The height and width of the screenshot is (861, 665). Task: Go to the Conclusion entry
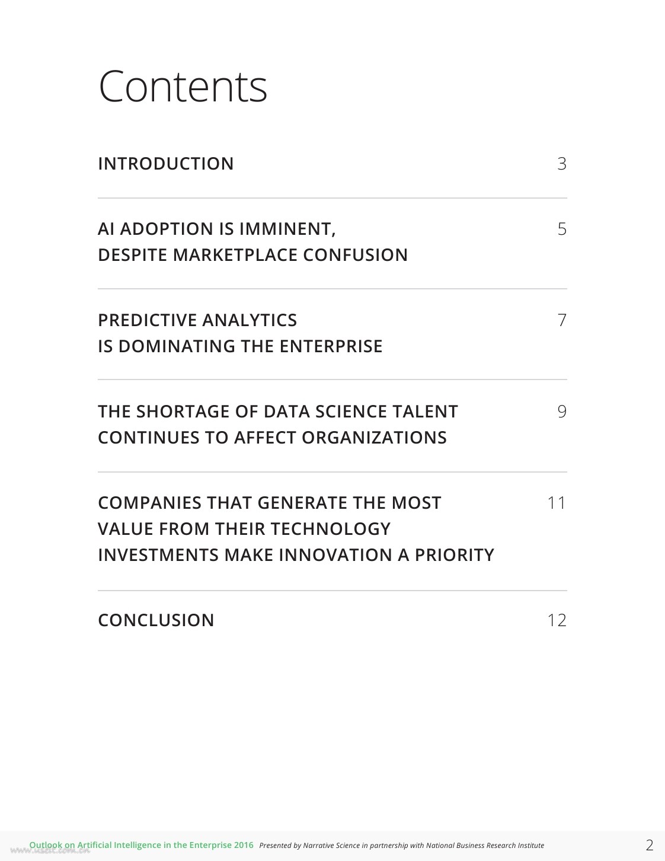click(x=156, y=620)
